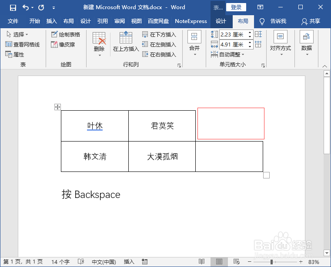331x267 pixels.
Task: Toggle 查看网格线 gridlines view
Action: tap(22, 44)
